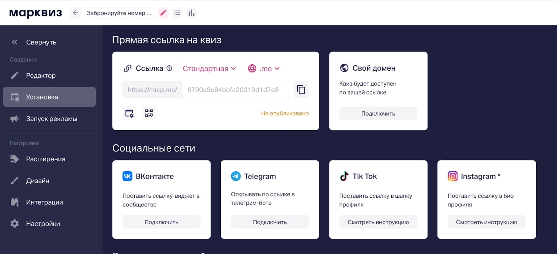Open the Стандартная link type dropdown
This screenshot has height=254, width=557.
tap(209, 68)
